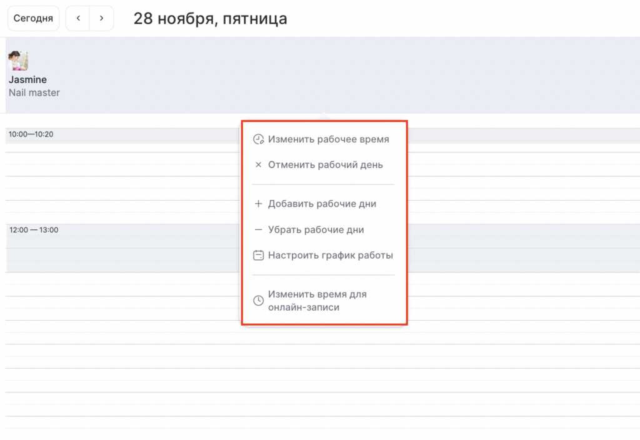The height and width of the screenshot is (440, 640).
Task: Choose Убрать рабочие дни option
Action: 316,230
